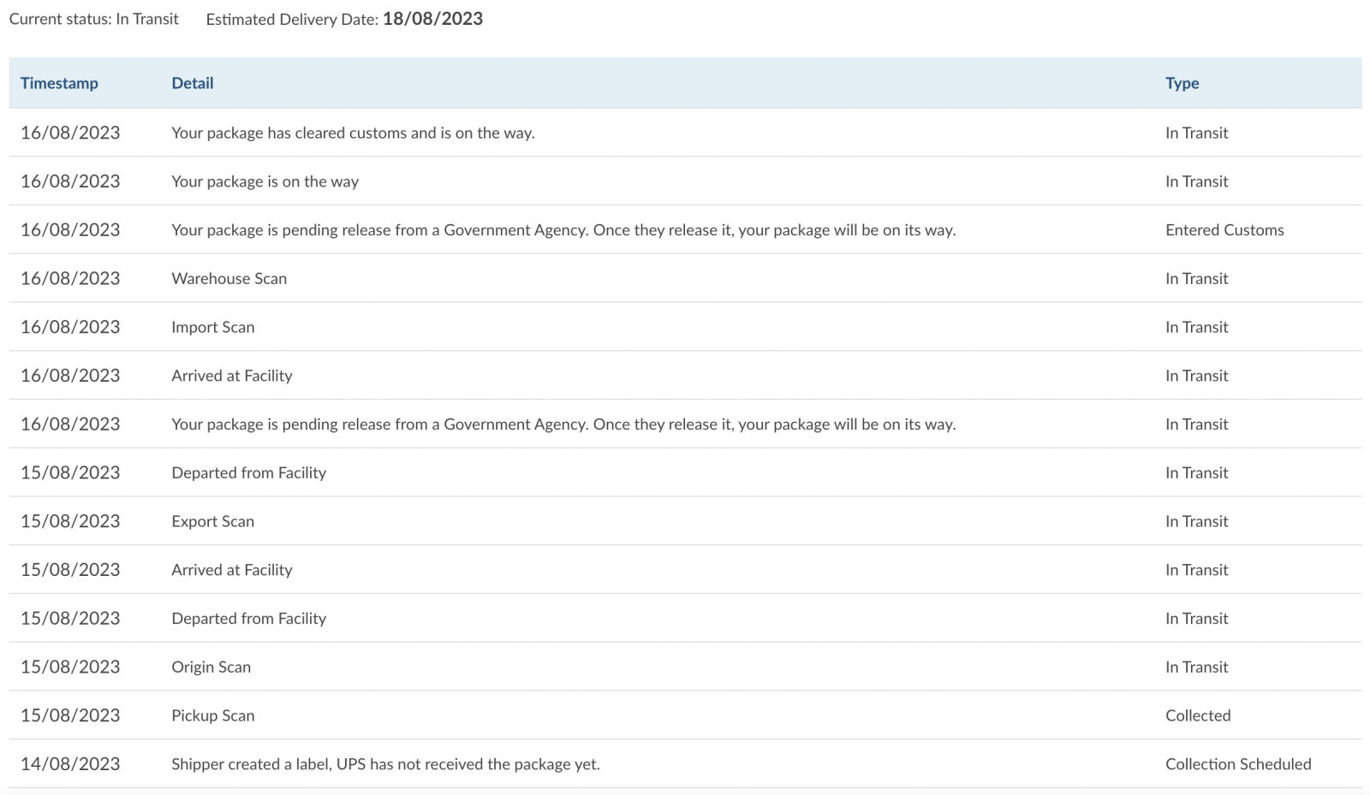The image size is (1370, 795).
Task: Click the date in the Warehouse Scan row
Action: point(70,278)
